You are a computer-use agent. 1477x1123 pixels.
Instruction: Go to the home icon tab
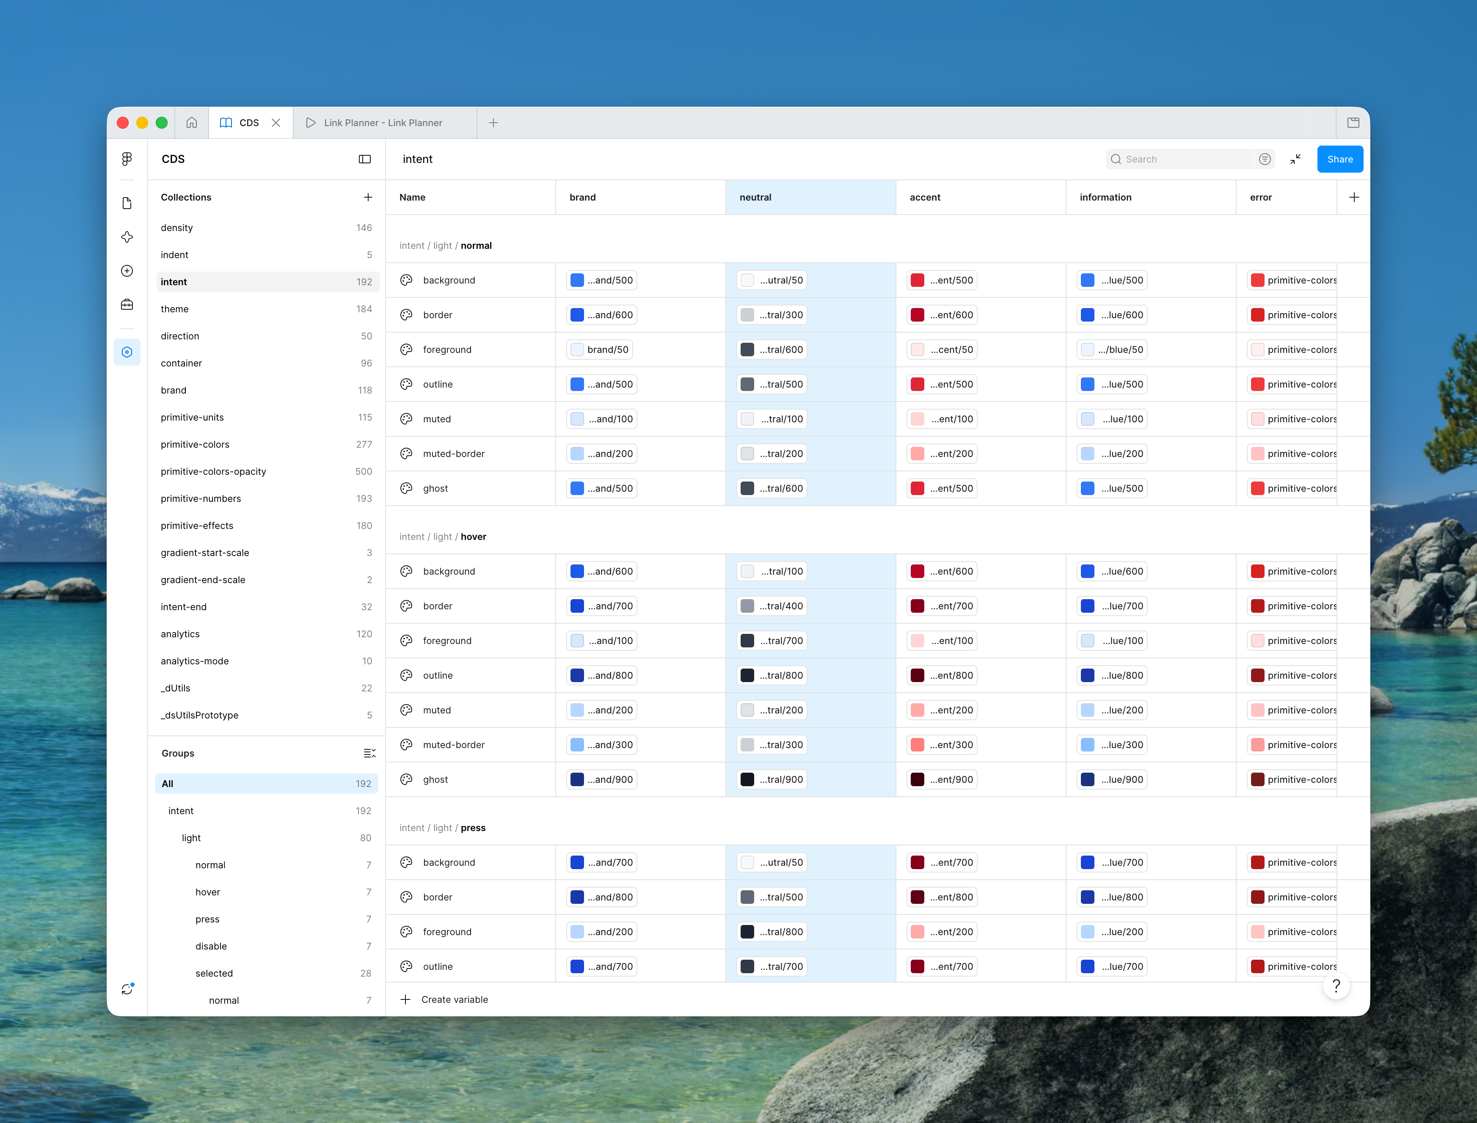coord(192,123)
